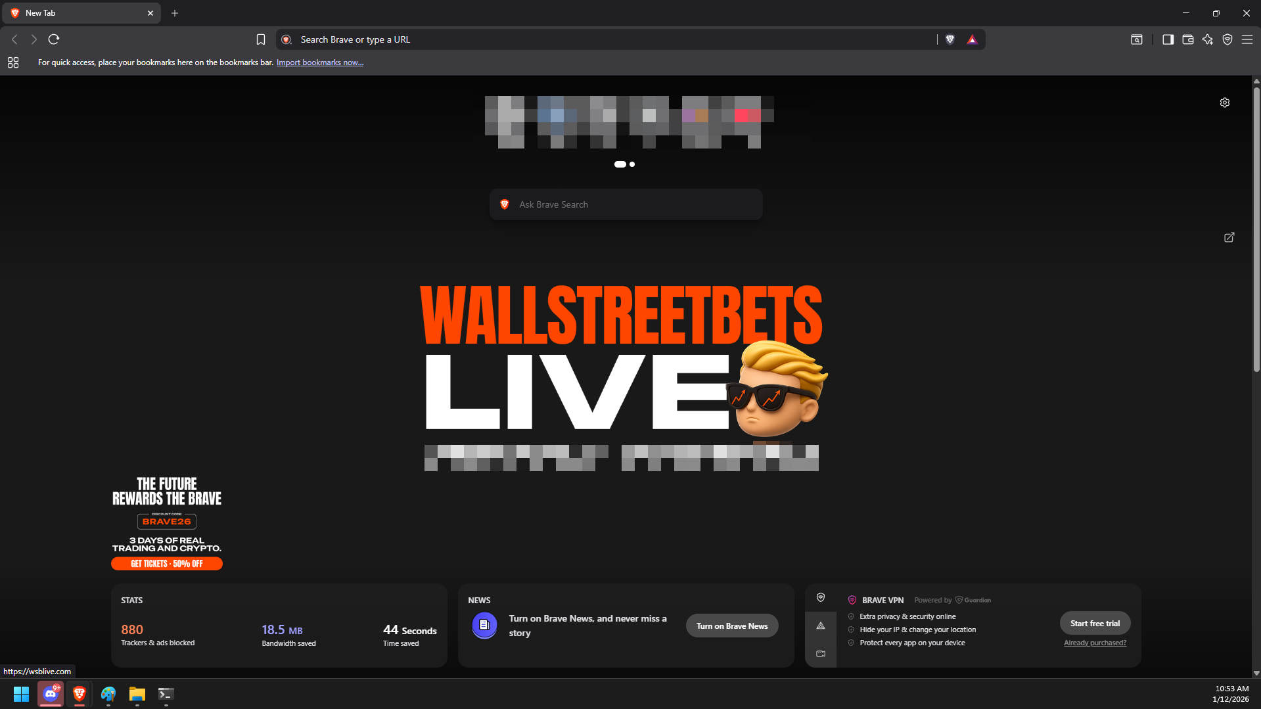Switch to Brave Talk camera widget tab
The width and height of the screenshot is (1261, 709).
click(x=820, y=654)
